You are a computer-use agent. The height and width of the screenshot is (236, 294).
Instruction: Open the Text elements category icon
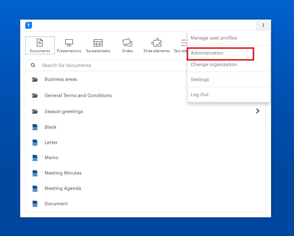184,43
